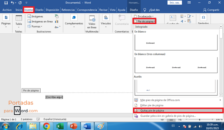Screen dimensions: 224x130
Task: Select the 'En blanco' footer thumbnail
Action: click(x=176, y=42)
